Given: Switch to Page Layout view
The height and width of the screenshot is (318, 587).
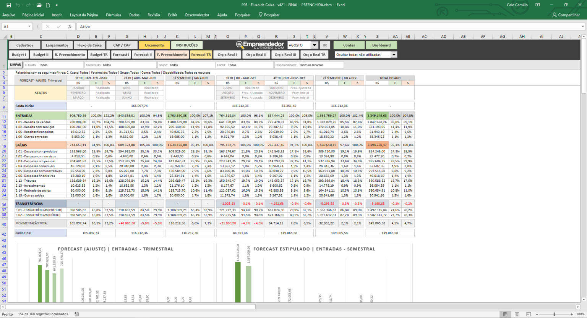Looking at the screenshot, I should 517,314.
